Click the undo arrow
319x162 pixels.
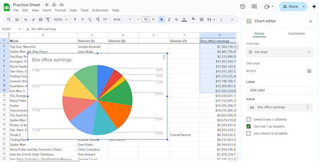tap(26, 20)
